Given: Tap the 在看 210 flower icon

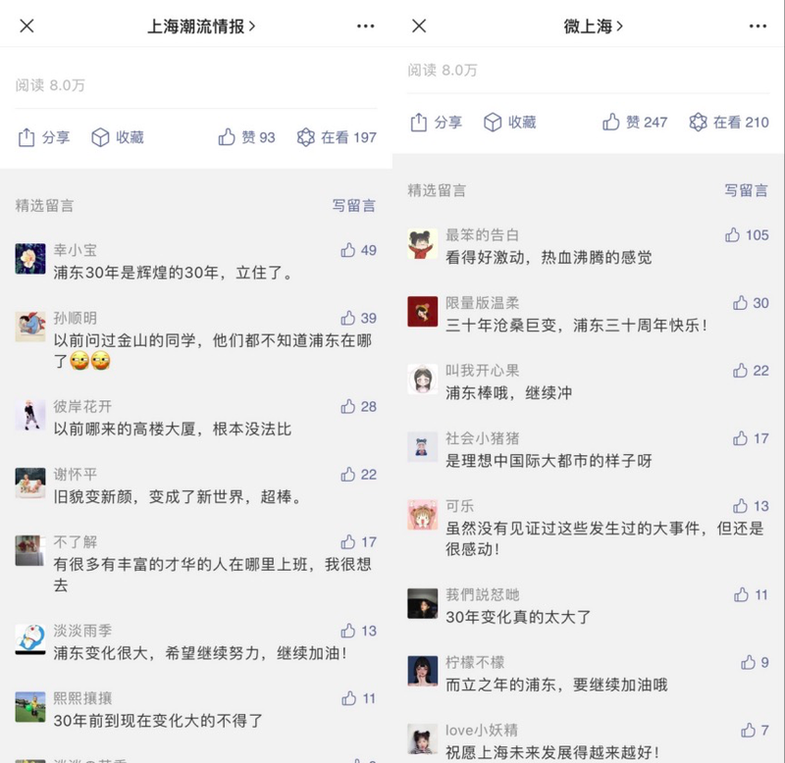Looking at the screenshot, I should [x=699, y=122].
